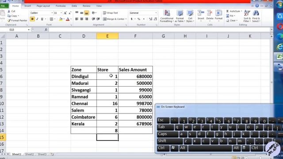Click Merge & Center

pos(115,19)
